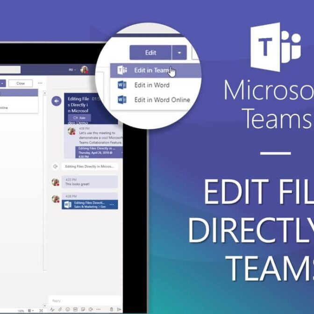Click the trash delete icon near send

click(112, 309)
